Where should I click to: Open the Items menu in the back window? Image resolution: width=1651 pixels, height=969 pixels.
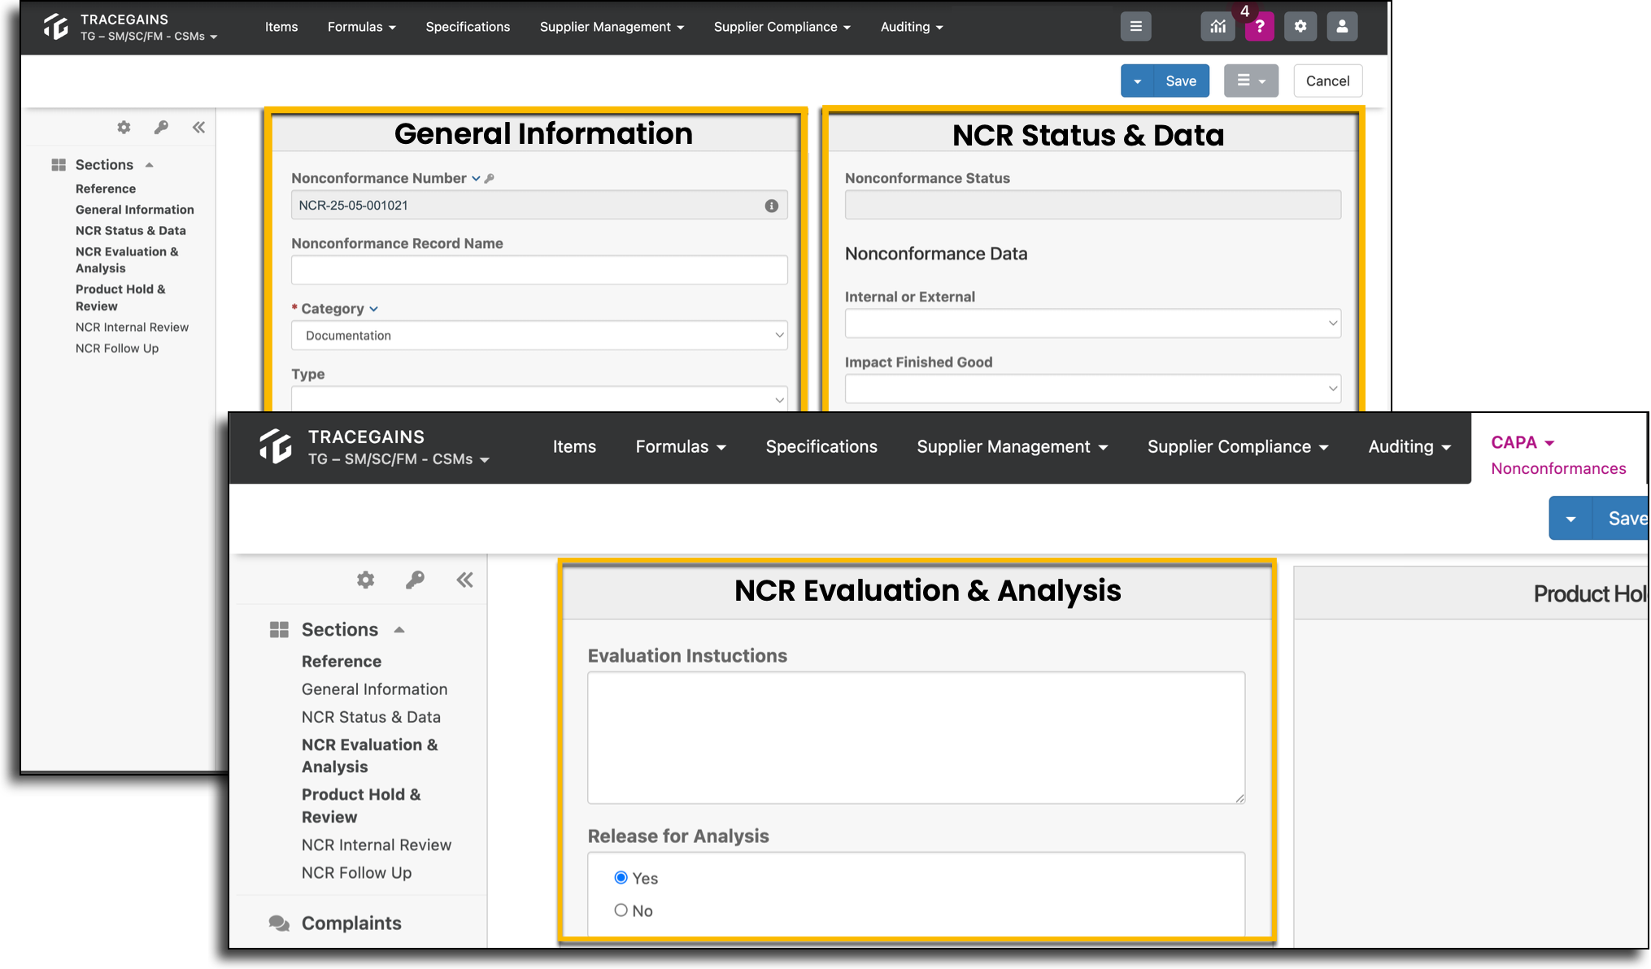281,27
